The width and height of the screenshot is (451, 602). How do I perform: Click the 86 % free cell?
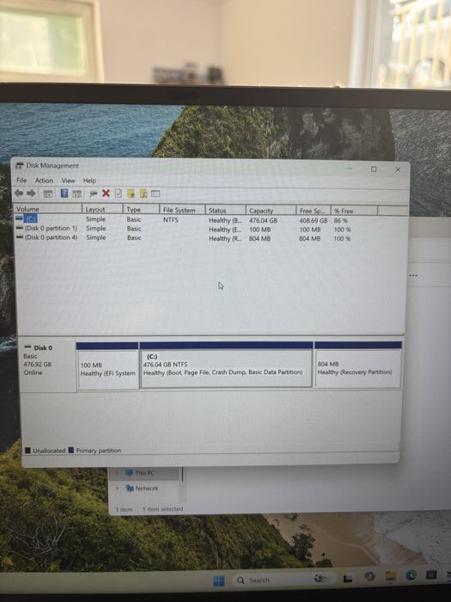(x=340, y=221)
